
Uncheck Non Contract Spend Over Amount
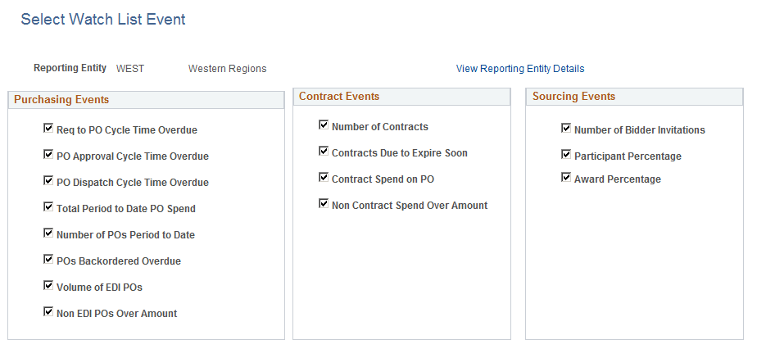(324, 204)
